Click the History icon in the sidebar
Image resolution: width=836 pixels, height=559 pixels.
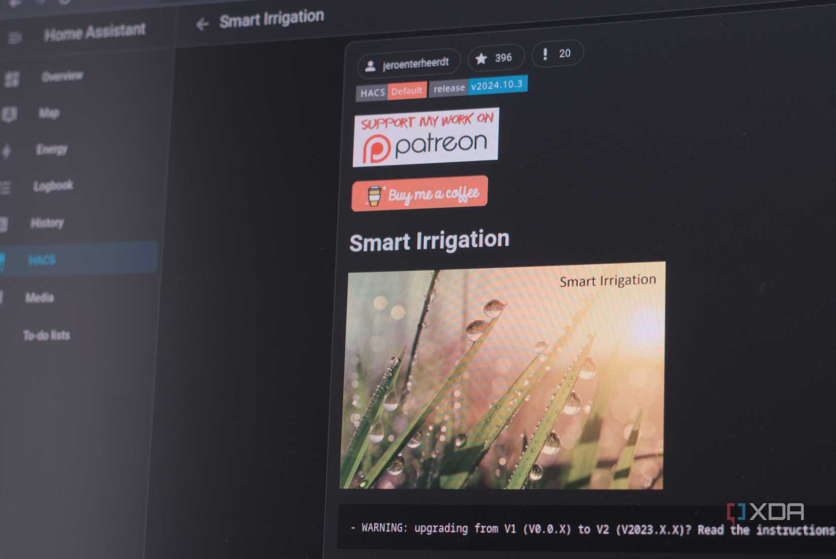[4, 223]
